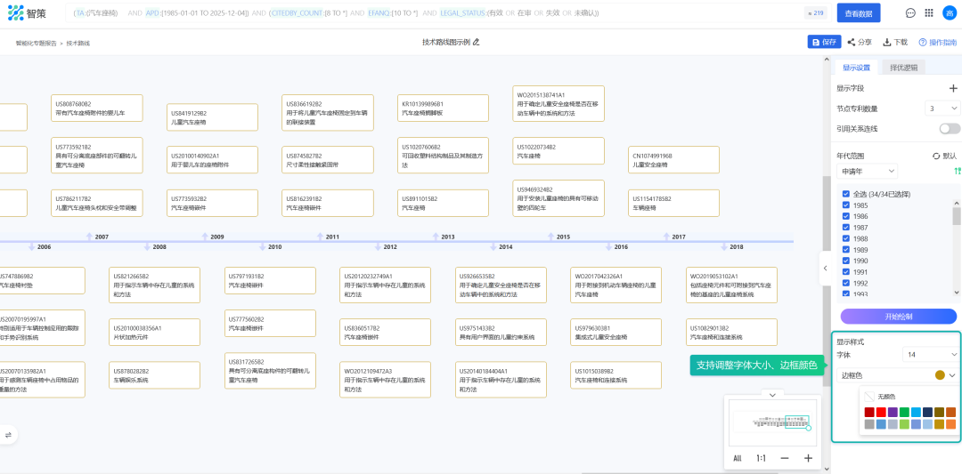The image size is (962, 474).
Task: Click the 2018 timeline down arrow
Action: (724, 247)
